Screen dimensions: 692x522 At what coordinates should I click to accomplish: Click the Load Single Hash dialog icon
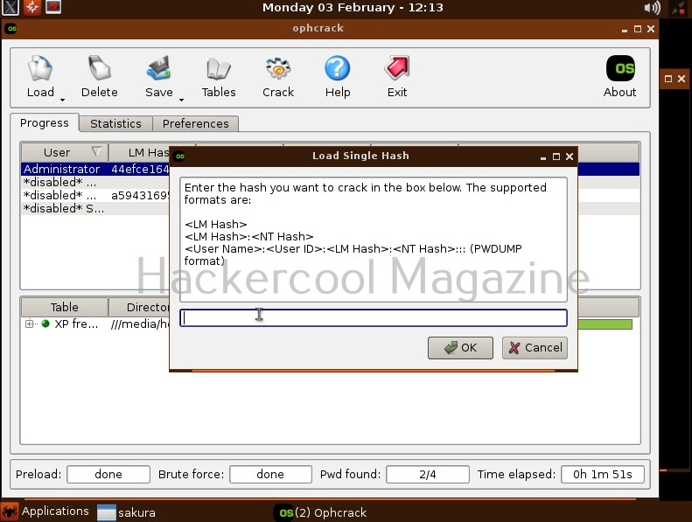point(179,156)
